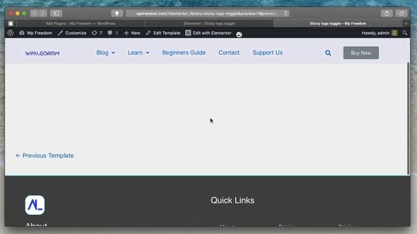Expand the Learn dropdown menu
The height and width of the screenshot is (234, 417).
[x=138, y=53]
